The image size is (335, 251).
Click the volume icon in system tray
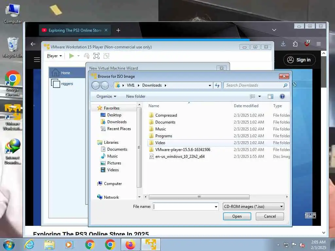pyautogui.click(x=302, y=245)
